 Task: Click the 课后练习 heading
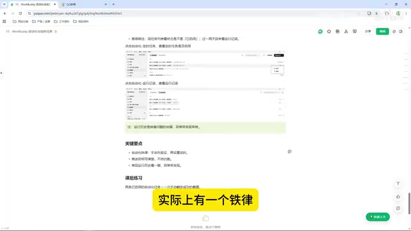[x=134, y=178]
